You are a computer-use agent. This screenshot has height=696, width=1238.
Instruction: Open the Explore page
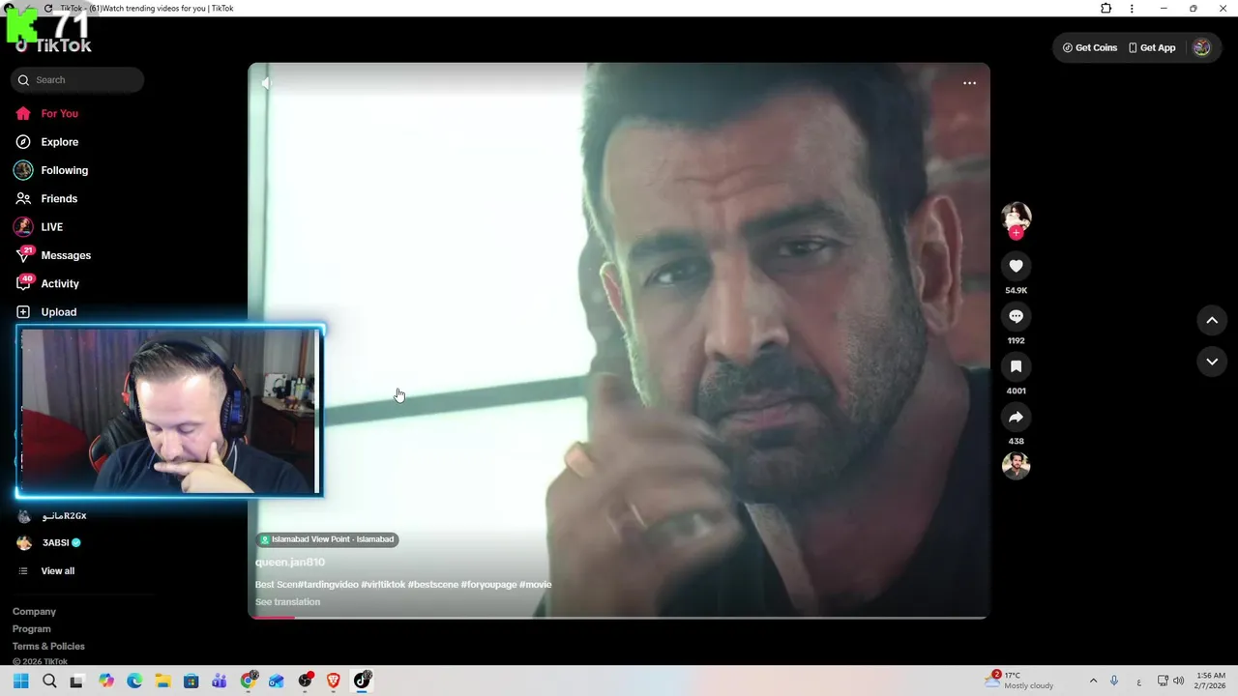click(x=46, y=142)
